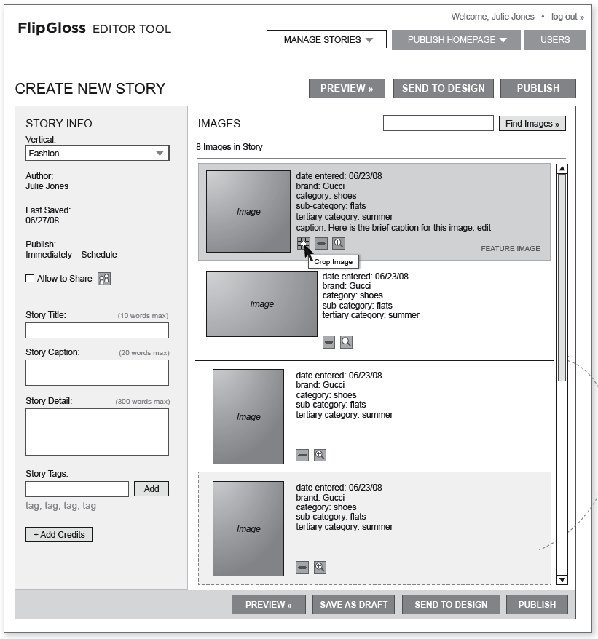Click the Save as Draft button
The width and height of the screenshot is (598, 639).
[354, 605]
